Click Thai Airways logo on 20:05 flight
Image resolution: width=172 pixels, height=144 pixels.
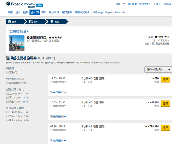[x=51, y=106]
